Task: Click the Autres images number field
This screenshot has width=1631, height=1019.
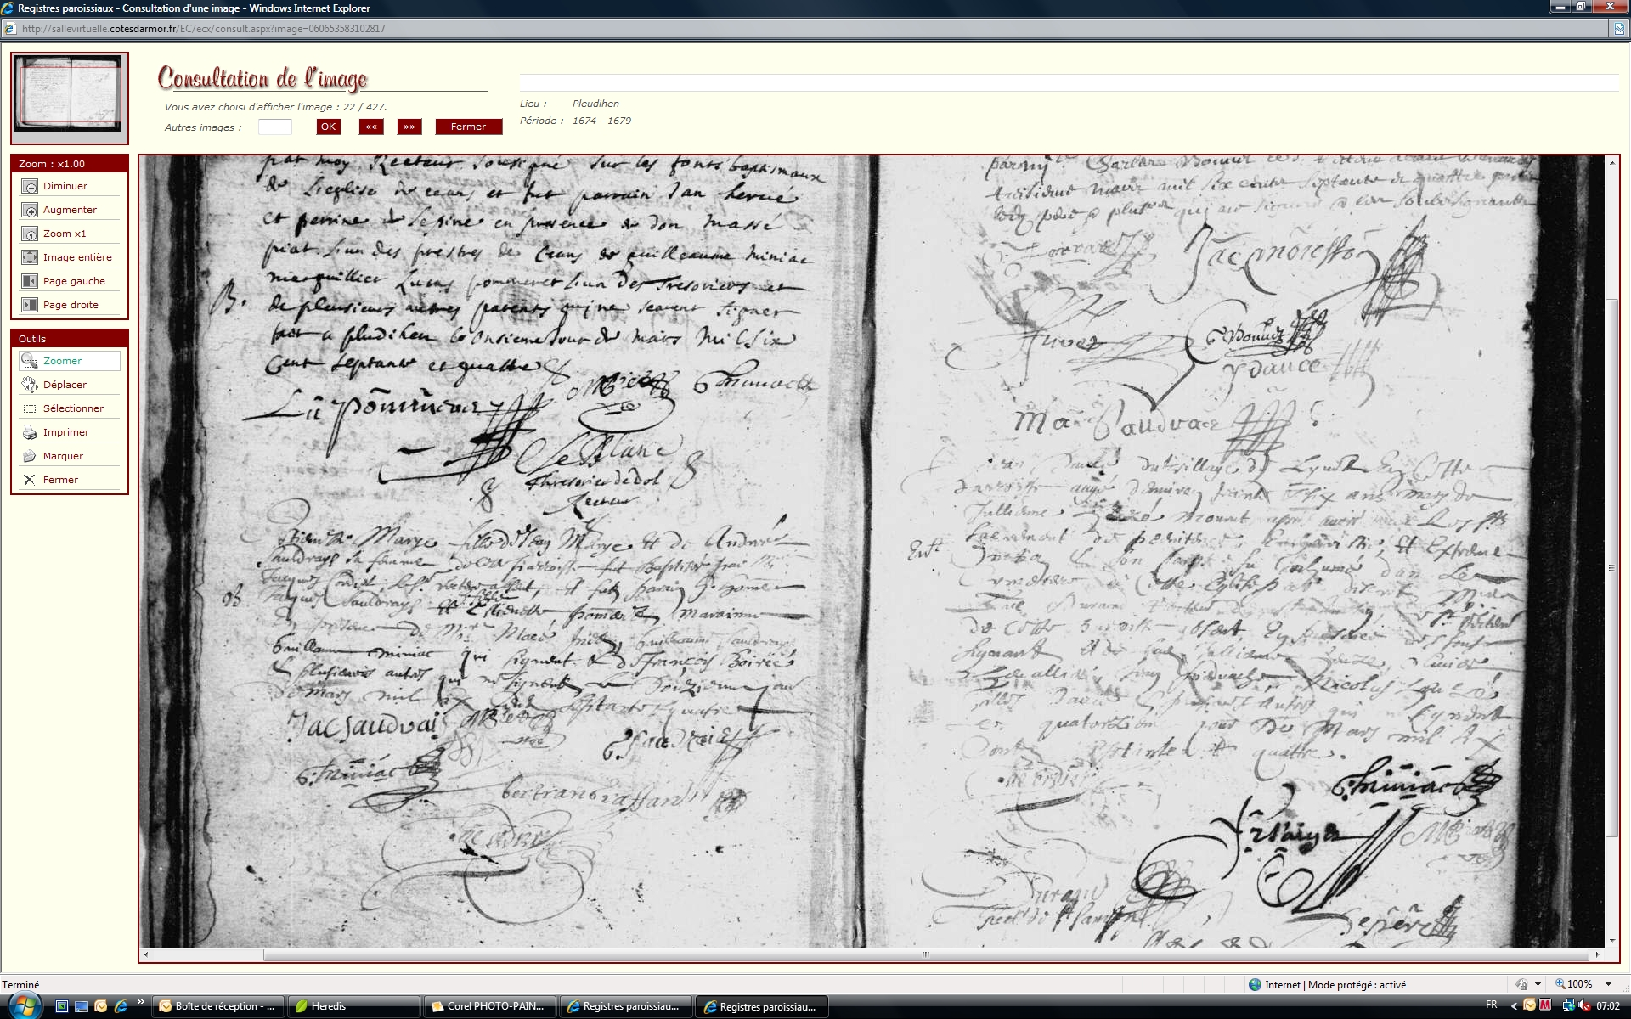Action: point(274,127)
